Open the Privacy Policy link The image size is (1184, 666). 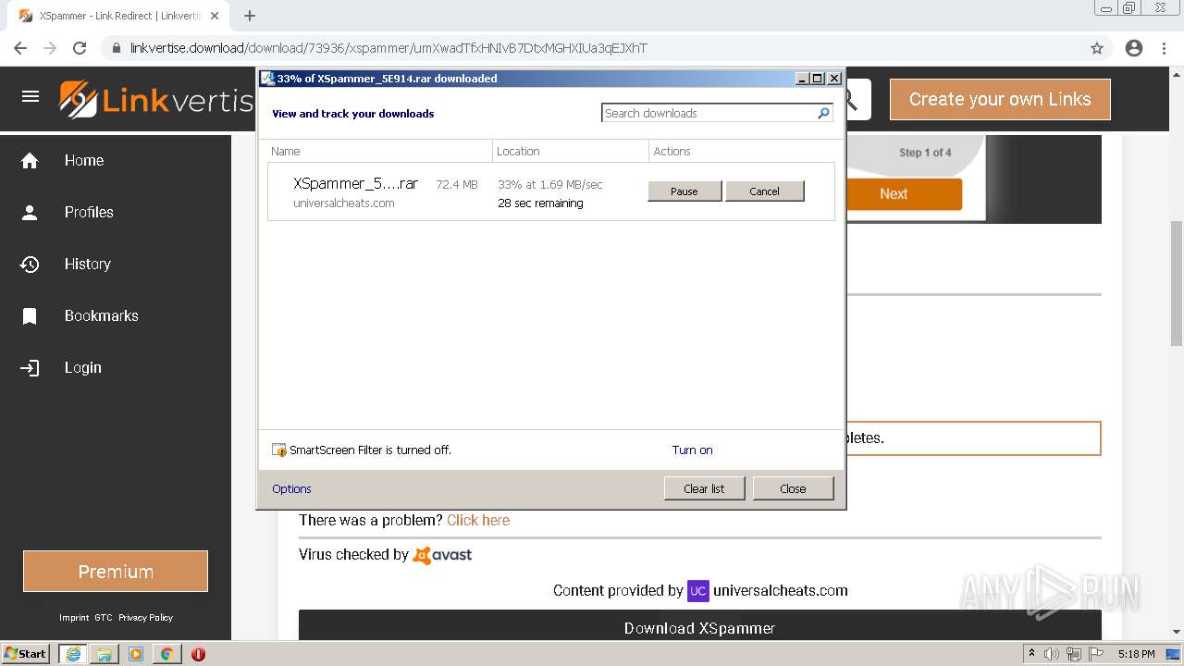point(145,618)
